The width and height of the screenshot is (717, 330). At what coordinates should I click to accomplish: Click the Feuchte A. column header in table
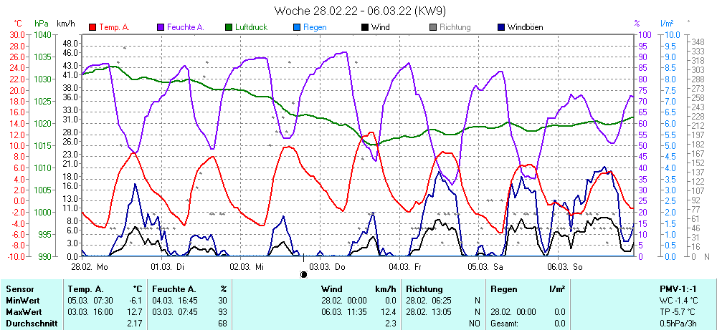pyautogui.click(x=173, y=289)
